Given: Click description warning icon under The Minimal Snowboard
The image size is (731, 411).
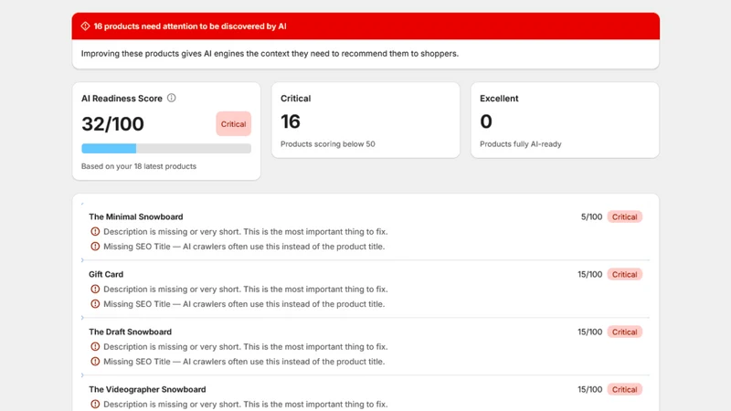Looking at the screenshot, I should 95,232.
